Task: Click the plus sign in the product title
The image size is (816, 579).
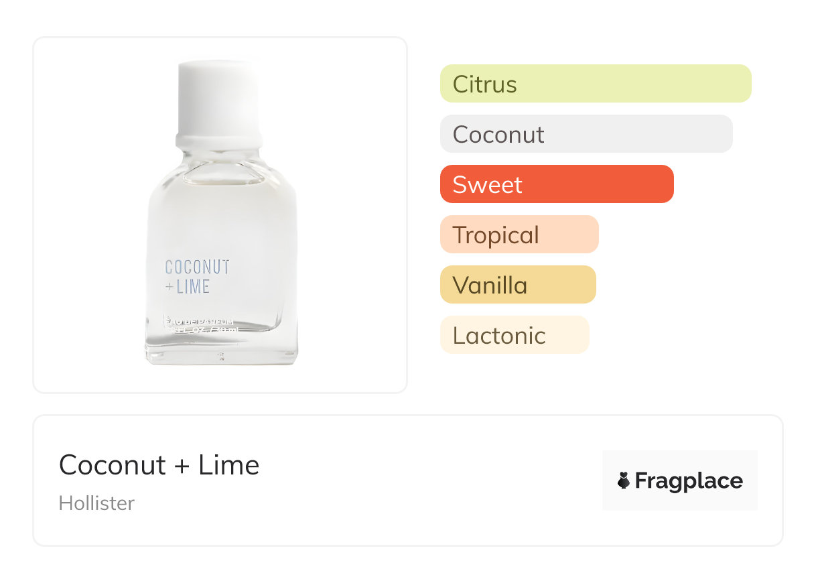Action: coord(182,466)
